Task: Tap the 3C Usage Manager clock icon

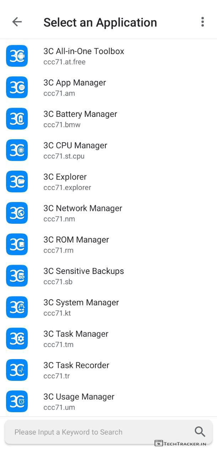Action: (17, 401)
